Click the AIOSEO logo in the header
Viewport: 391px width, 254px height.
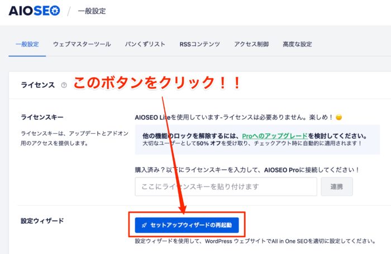pos(34,11)
